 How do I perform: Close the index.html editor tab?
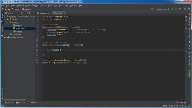tap(50, 13)
